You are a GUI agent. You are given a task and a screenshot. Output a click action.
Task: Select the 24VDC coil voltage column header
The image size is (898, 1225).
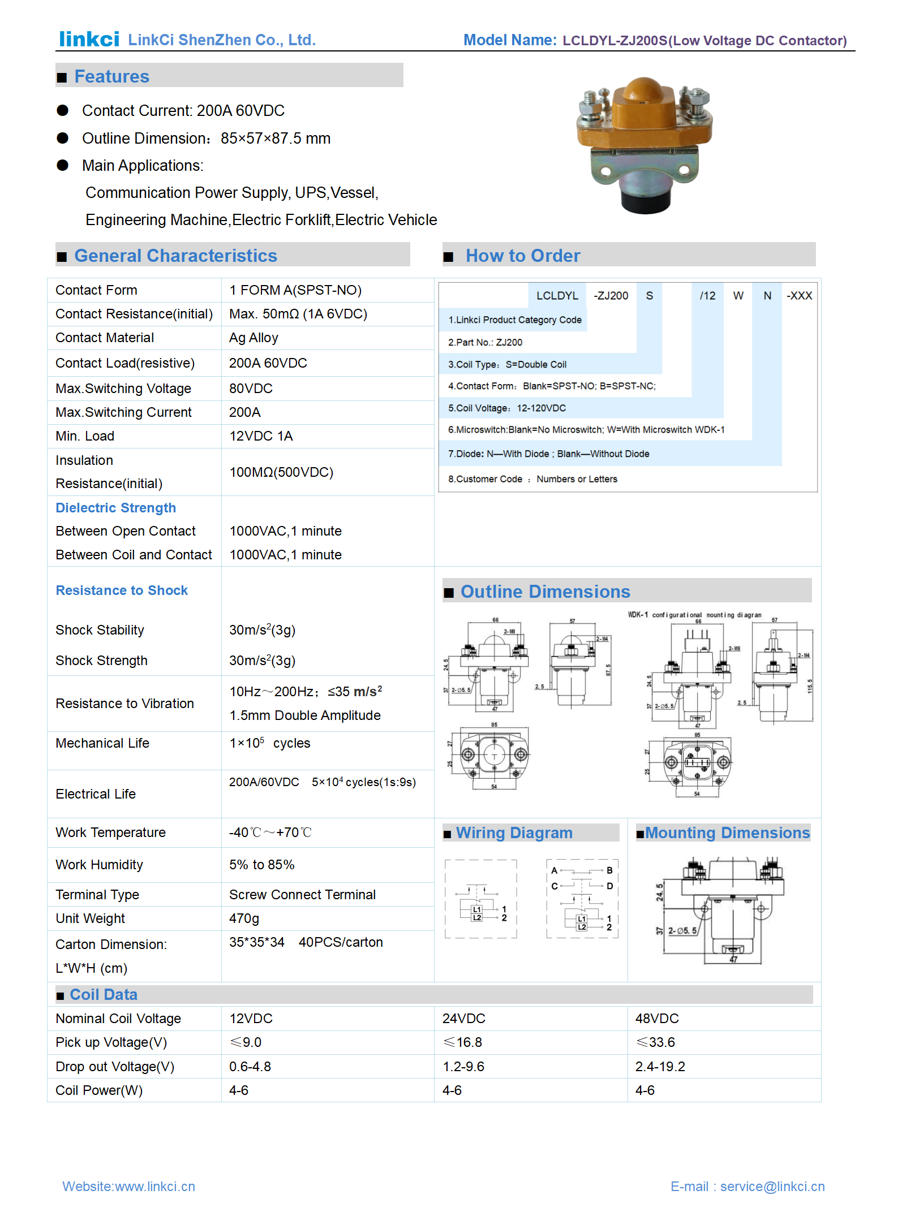click(x=463, y=1019)
